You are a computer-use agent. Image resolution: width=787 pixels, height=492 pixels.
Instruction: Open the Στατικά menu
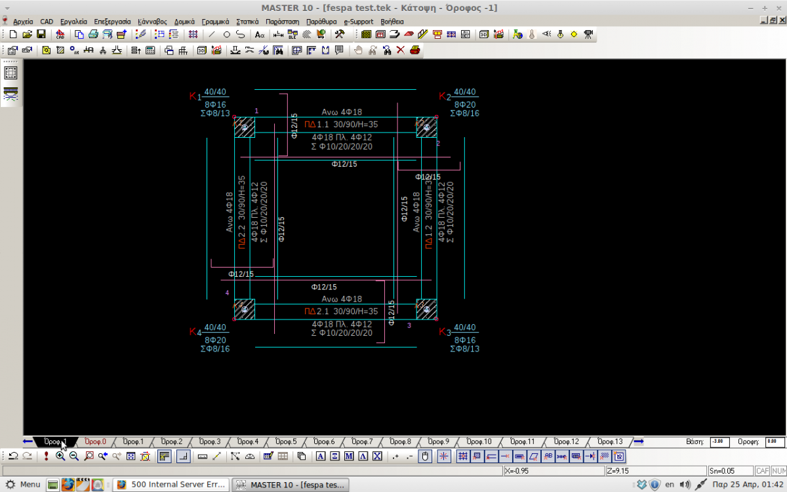(x=247, y=22)
